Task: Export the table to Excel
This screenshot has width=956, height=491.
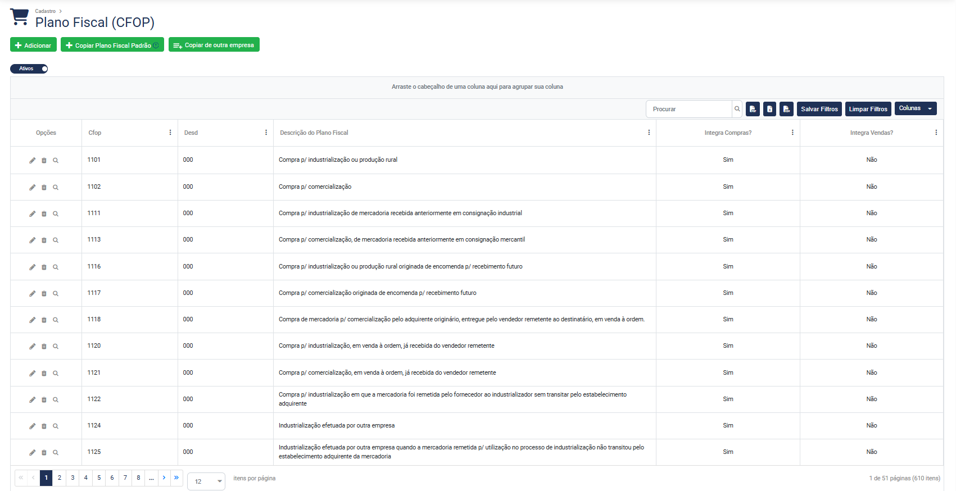Action: [769, 109]
